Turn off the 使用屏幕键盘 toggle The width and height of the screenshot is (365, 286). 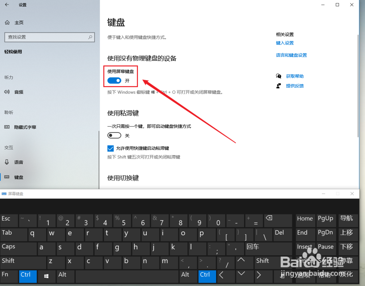click(x=114, y=80)
